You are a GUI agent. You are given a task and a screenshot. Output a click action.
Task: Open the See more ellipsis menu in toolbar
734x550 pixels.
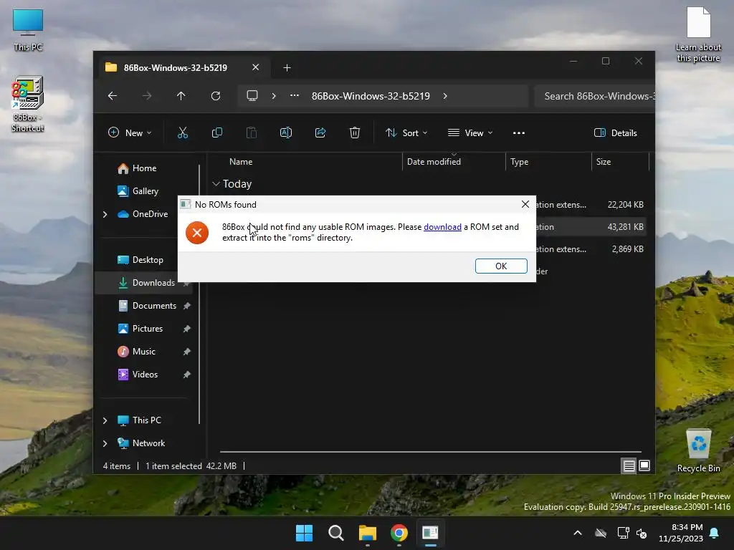(519, 132)
